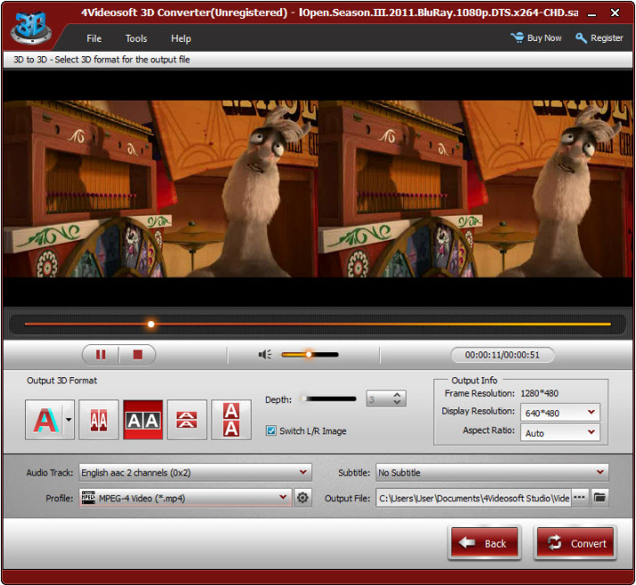Click the Buy Now link
636x585 pixels.
click(536, 38)
